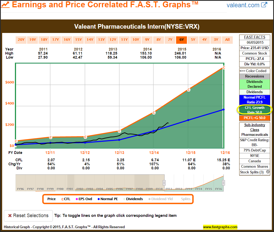Toggle Normal PE line in legend
This screenshot has height=232, width=274.
click(x=108, y=199)
